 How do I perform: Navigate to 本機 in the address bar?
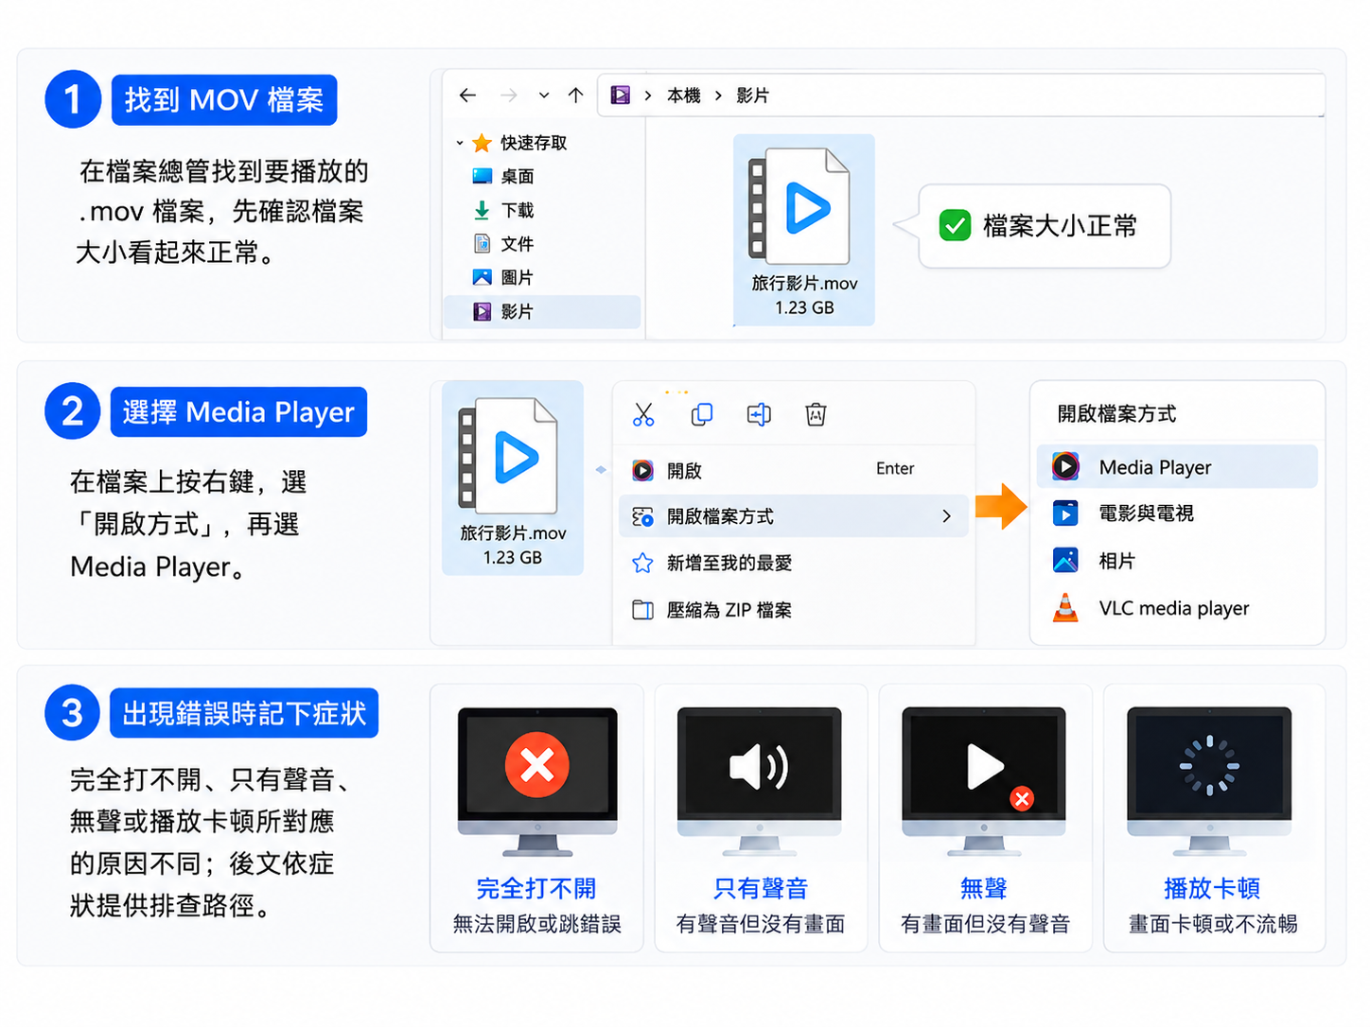684,96
